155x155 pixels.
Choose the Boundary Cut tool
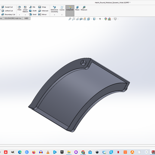coord(8,14)
